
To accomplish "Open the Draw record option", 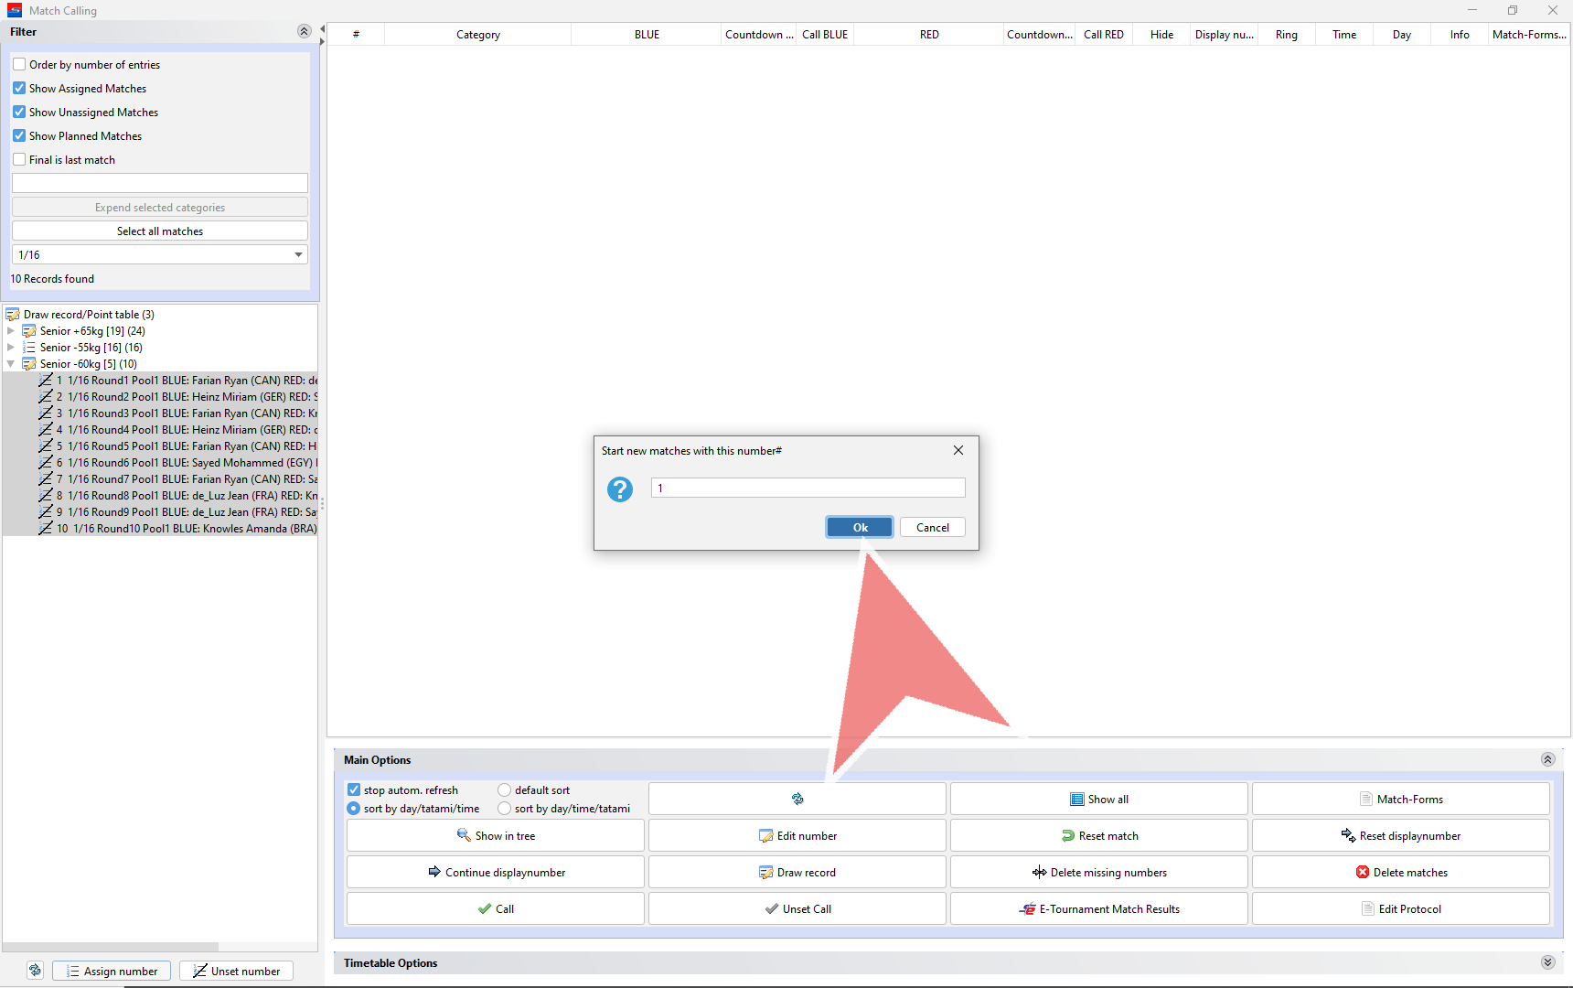I will pos(797,872).
